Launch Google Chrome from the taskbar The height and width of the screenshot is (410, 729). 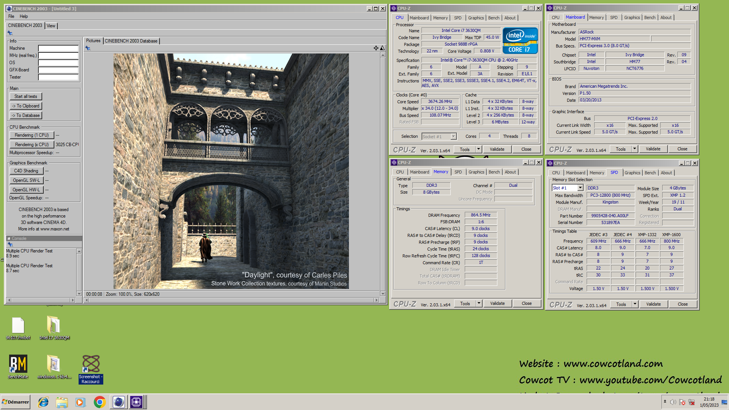click(x=99, y=402)
